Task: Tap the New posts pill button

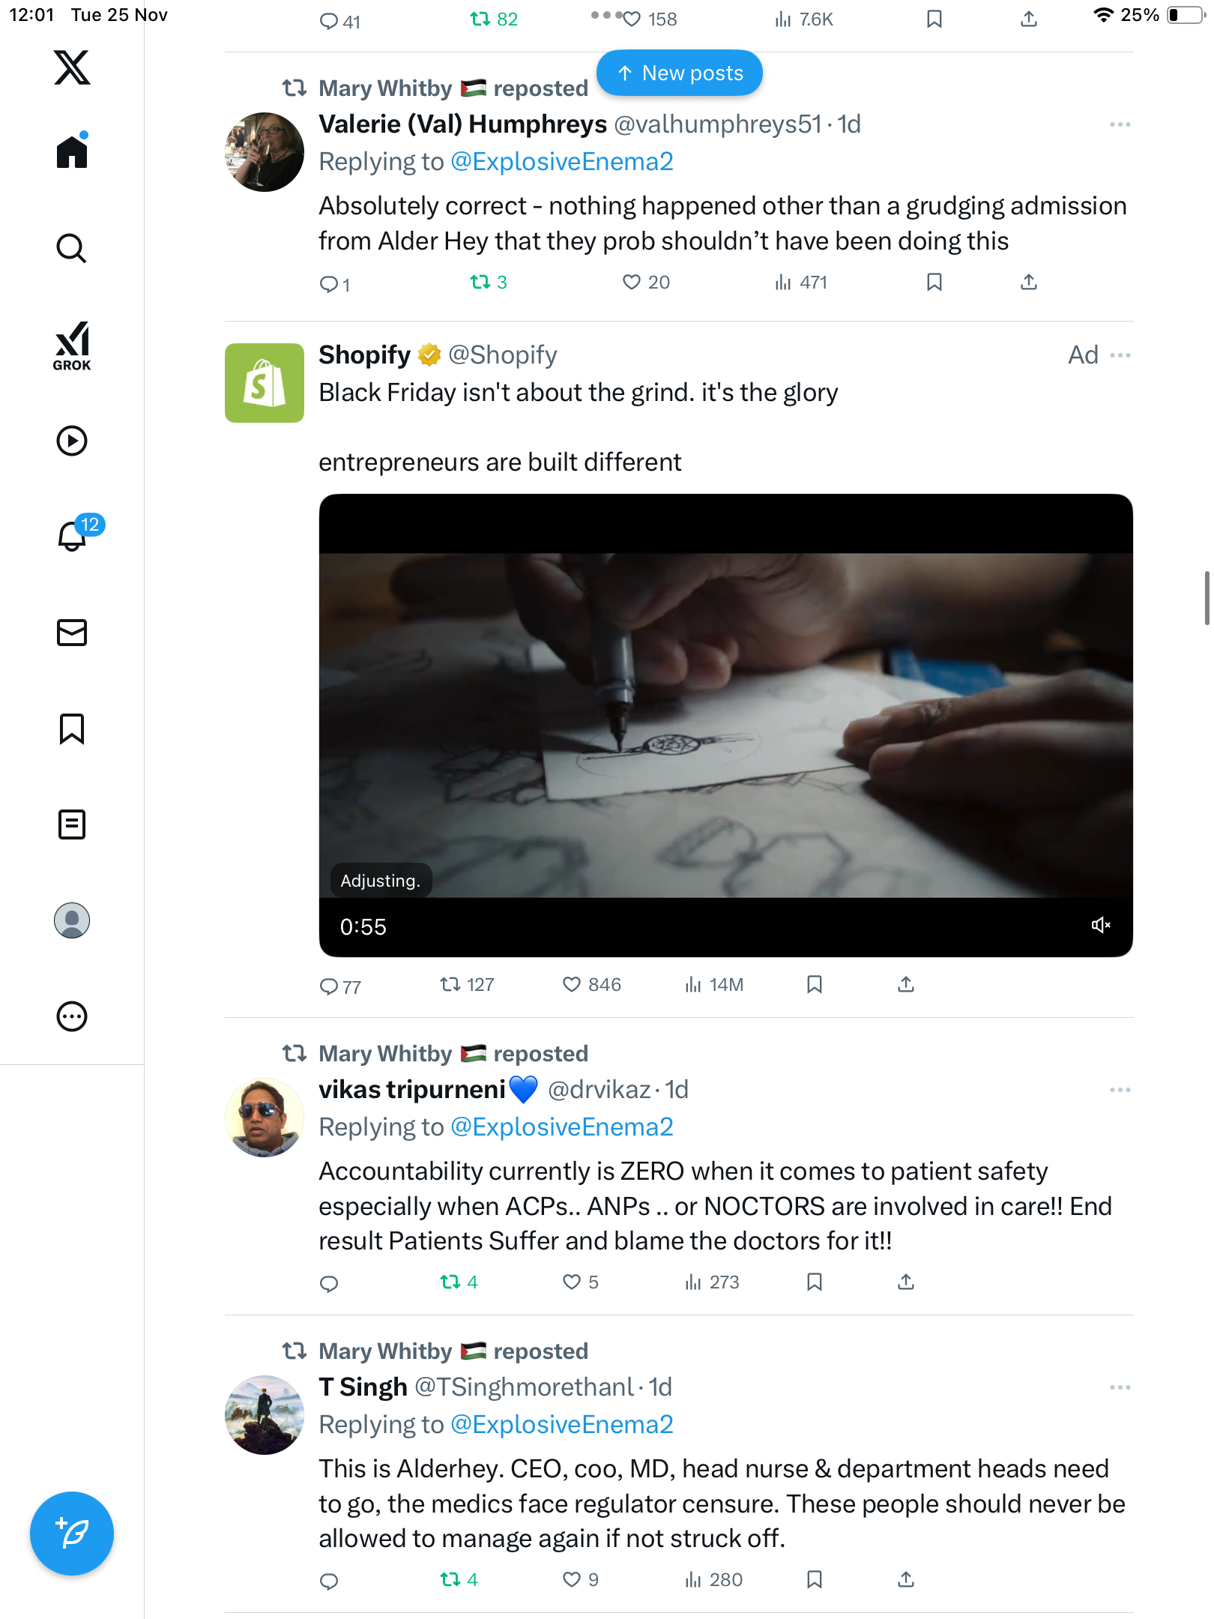Action: click(679, 73)
